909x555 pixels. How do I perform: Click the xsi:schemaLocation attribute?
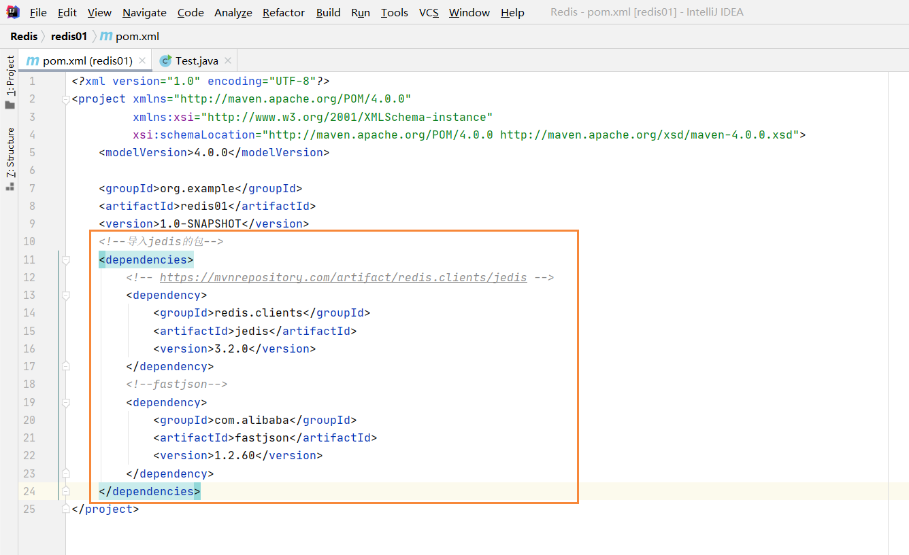point(194,135)
